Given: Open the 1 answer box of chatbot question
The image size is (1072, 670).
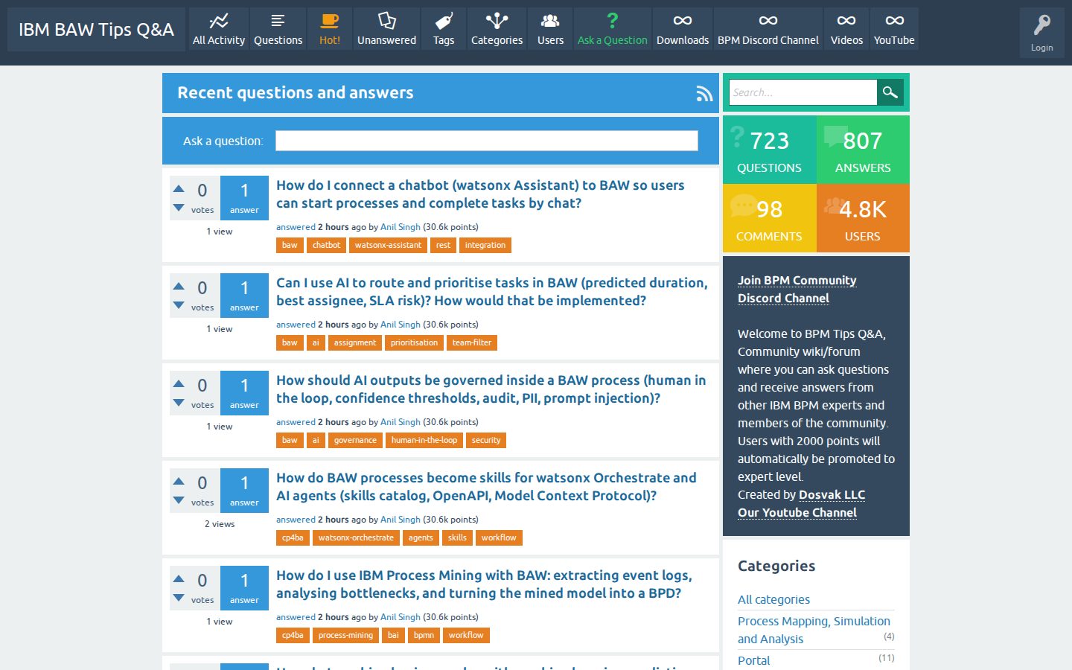Looking at the screenshot, I should pyautogui.click(x=244, y=198).
